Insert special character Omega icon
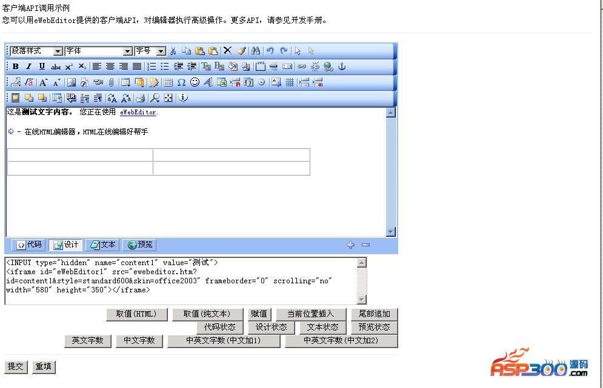Viewport: 603px width, 388px height. pos(182,82)
